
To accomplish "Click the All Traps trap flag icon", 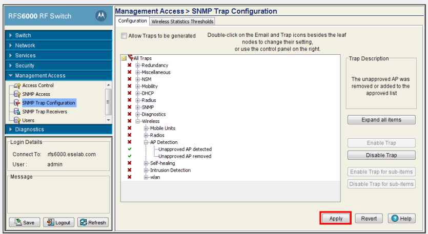I will 131,57.
